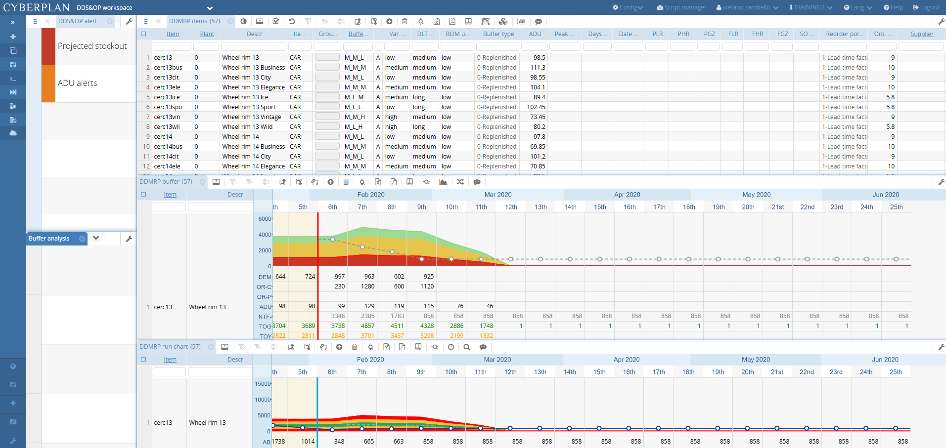Click the shuffle icon in DDMRP buffer toolbar
Image resolution: width=946 pixels, height=448 pixels.
click(x=460, y=182)
